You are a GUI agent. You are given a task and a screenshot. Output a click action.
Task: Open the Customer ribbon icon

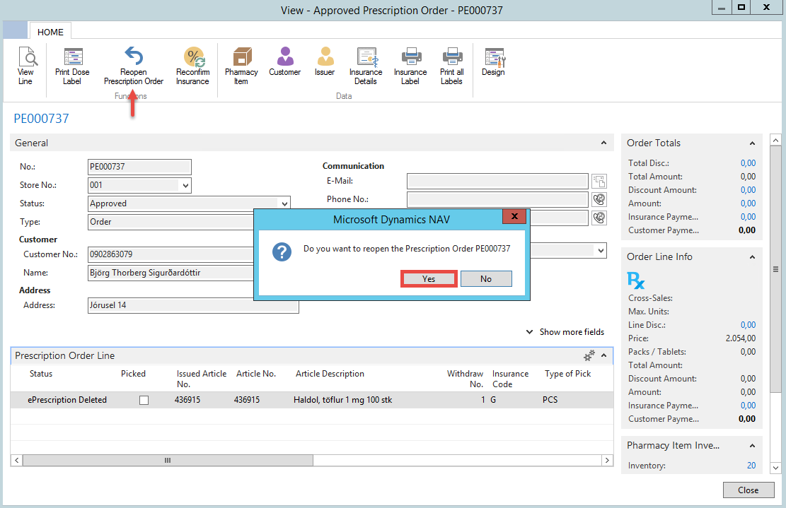pyautogui.click(x=284, y=62)
